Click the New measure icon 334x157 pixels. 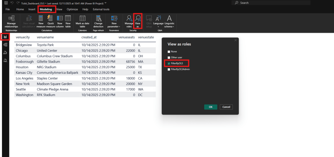tap(41, 21)
